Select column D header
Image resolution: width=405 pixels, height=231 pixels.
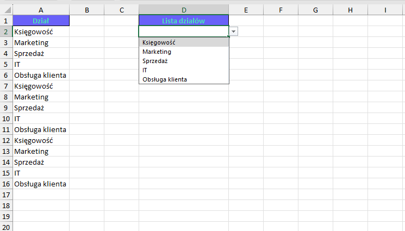(184, 10)
